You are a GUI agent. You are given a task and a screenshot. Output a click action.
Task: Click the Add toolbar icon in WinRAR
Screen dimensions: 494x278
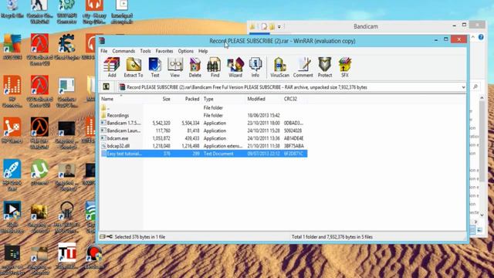(x=112, y=67)
